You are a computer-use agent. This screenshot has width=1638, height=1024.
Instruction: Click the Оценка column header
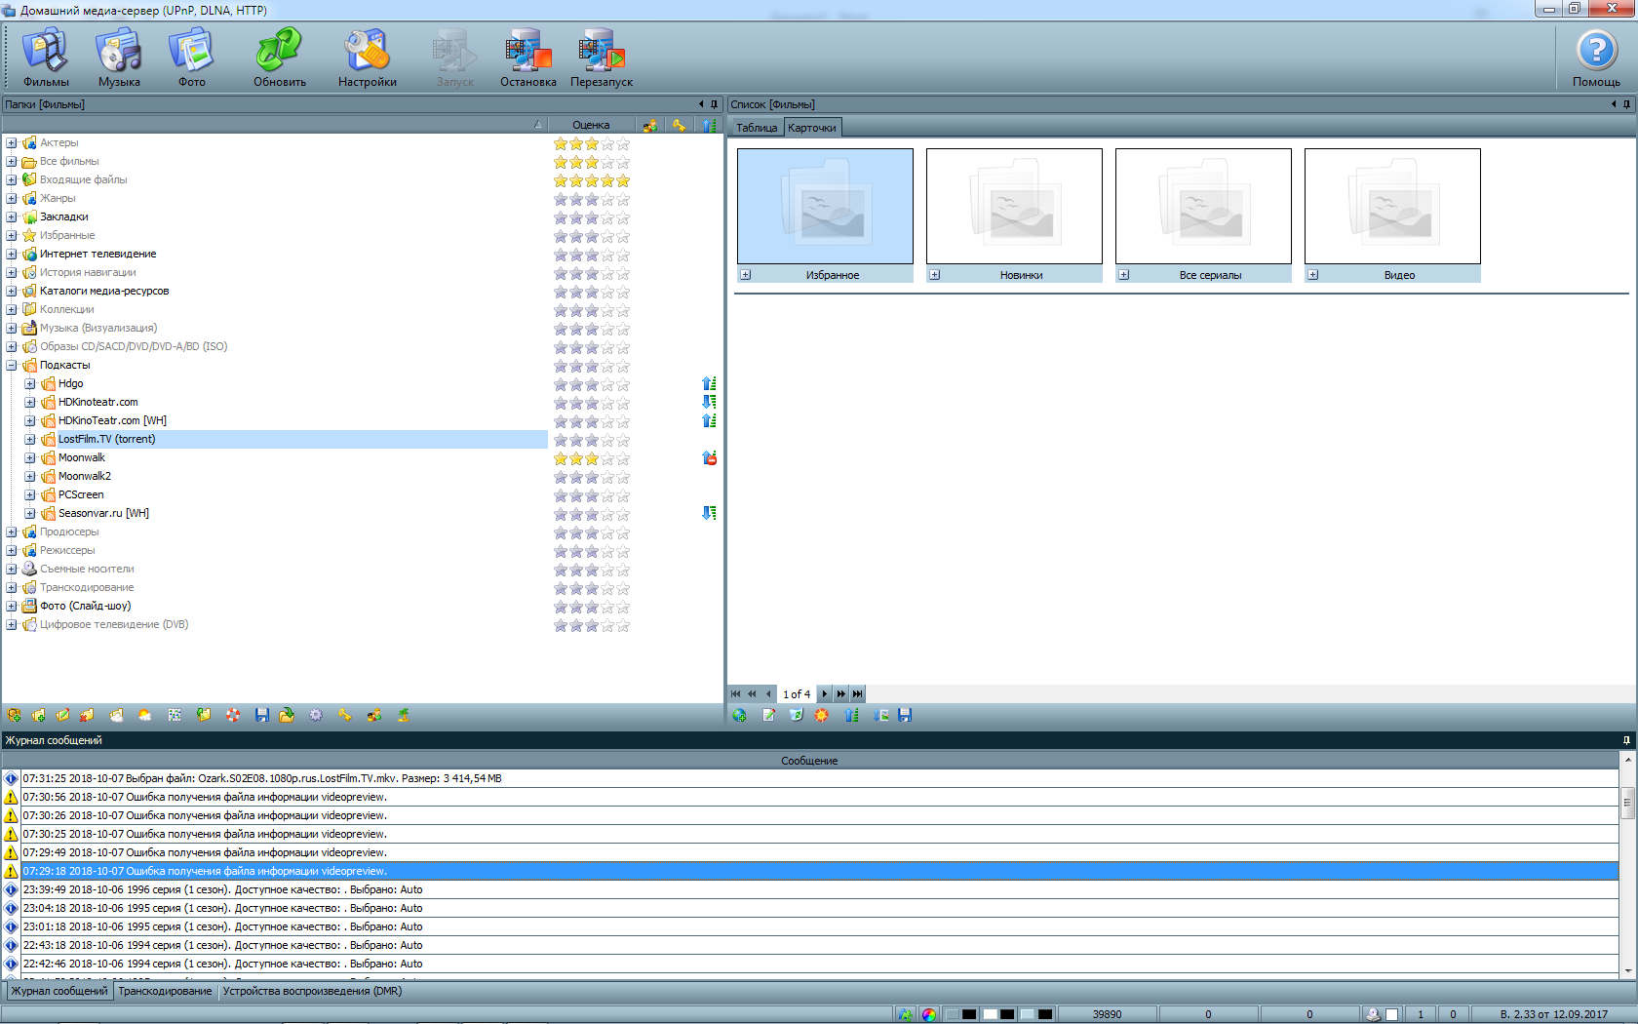pyautogui.click(x=591, y=125)
